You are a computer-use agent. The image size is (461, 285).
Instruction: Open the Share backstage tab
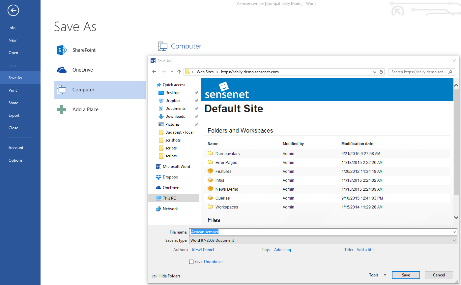click(x=20, y=103)
